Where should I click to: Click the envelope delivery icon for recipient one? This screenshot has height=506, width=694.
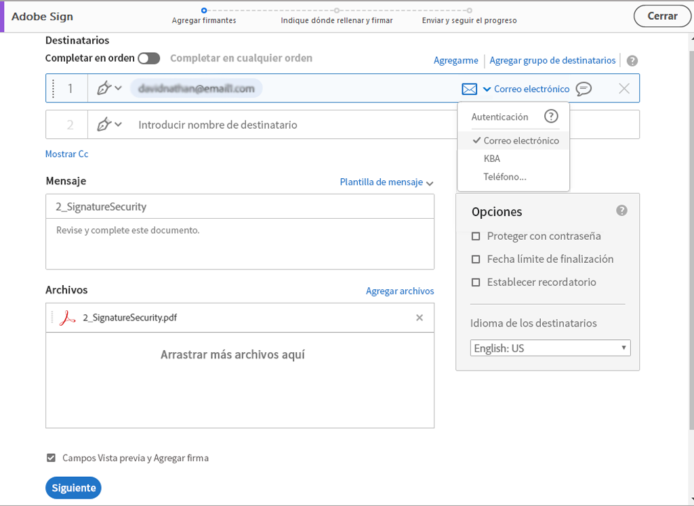coord(469,88)
